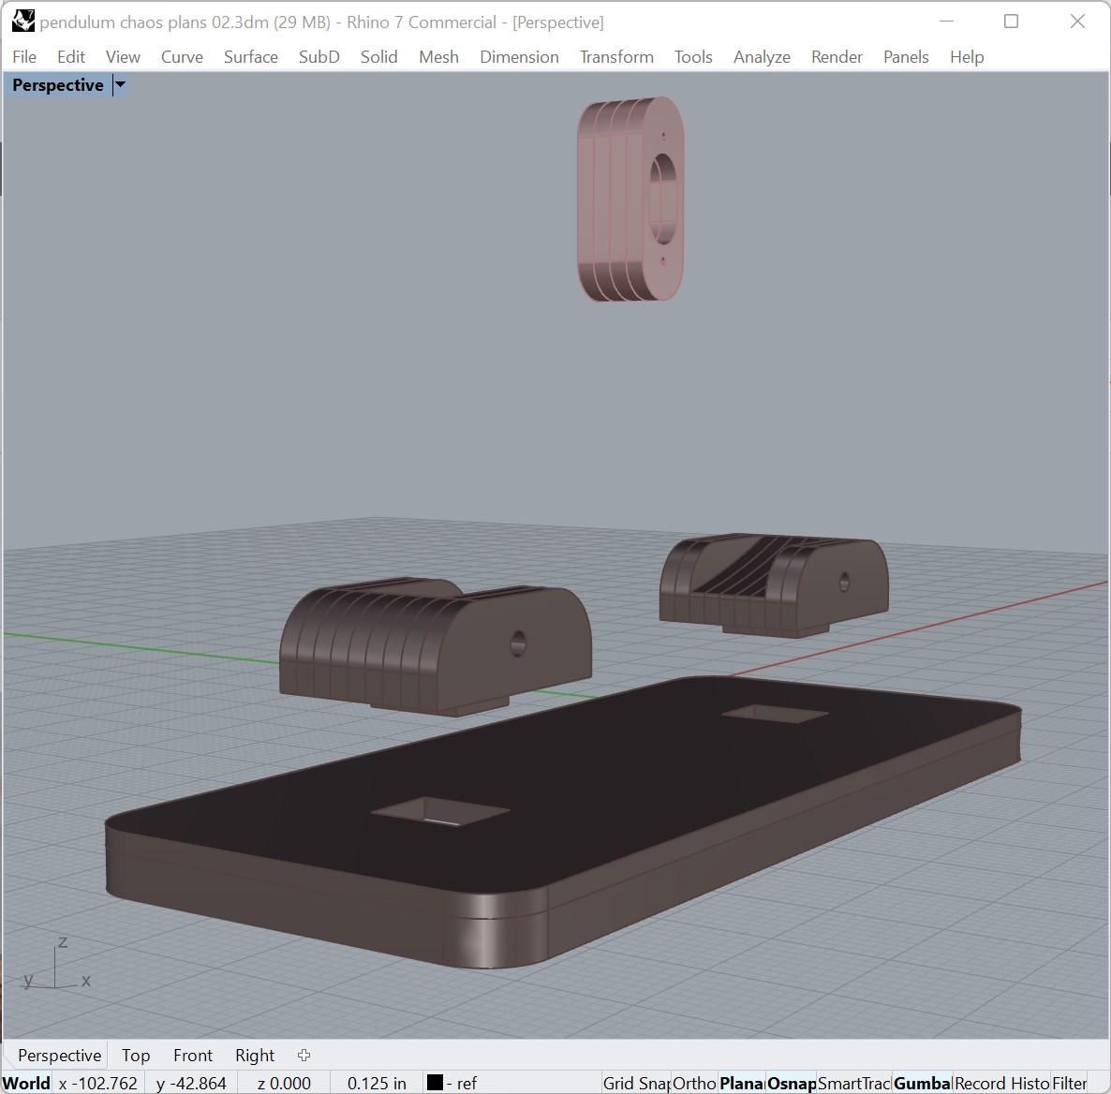
Task: Toggle Ortho mode in status bar
Action: [694, 1084]
